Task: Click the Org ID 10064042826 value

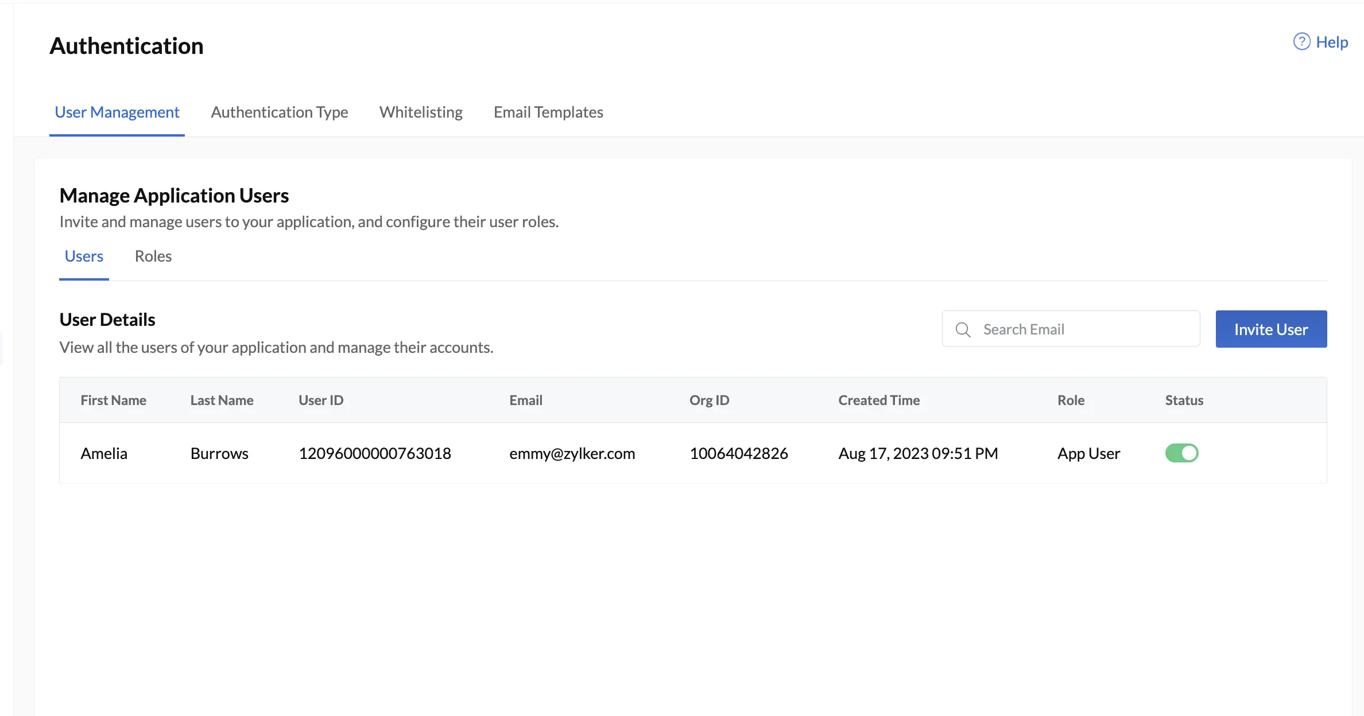Action: 739,453
